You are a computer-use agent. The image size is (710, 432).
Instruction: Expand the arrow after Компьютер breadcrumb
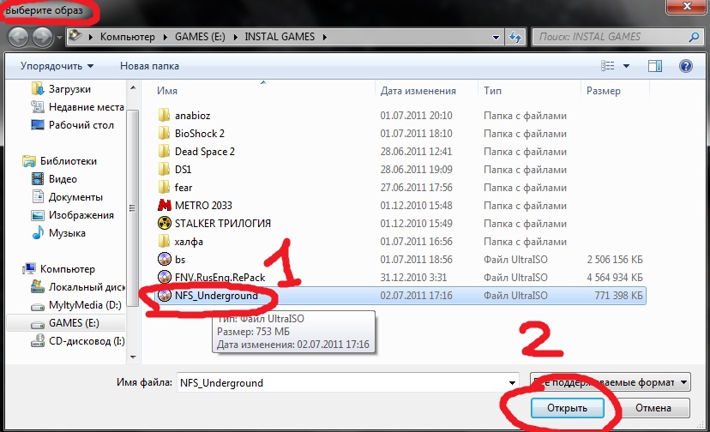coord(165,37)
